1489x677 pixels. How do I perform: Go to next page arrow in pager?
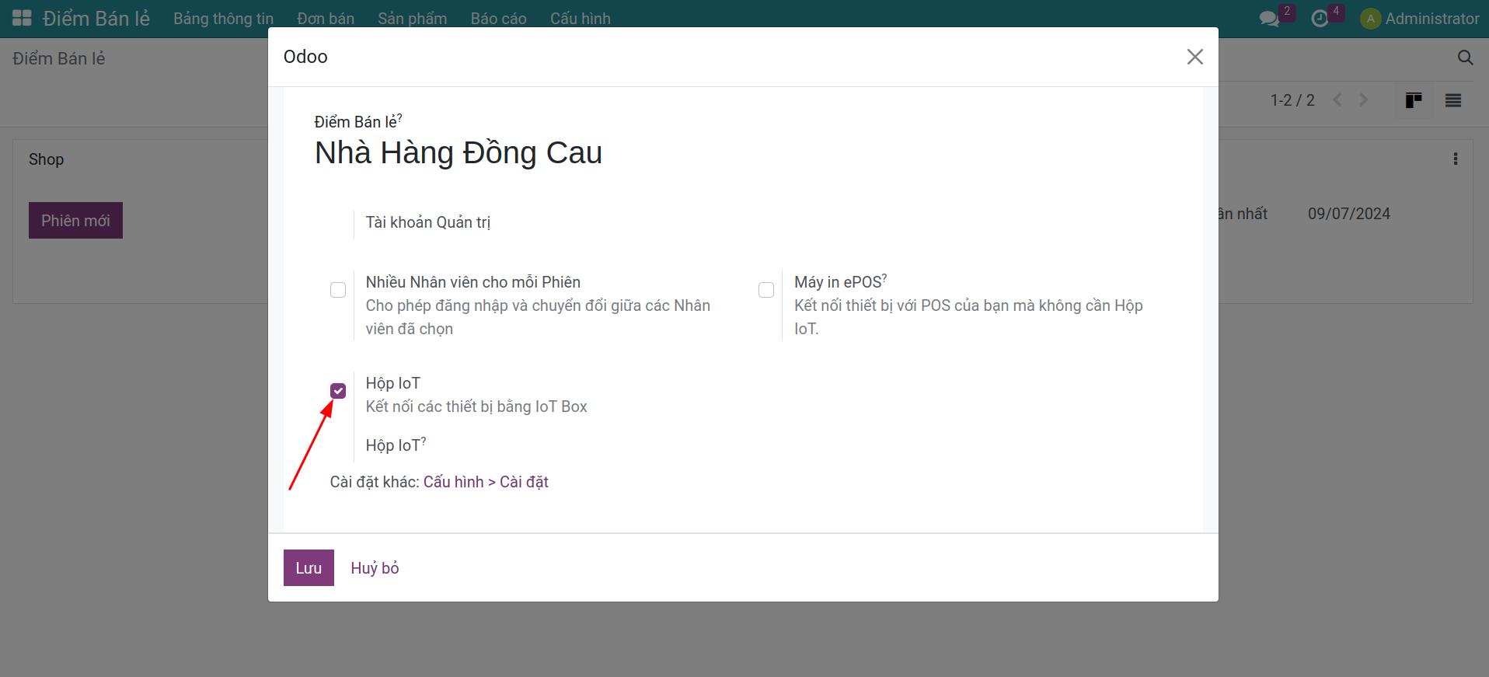(x=1363, y=100)
